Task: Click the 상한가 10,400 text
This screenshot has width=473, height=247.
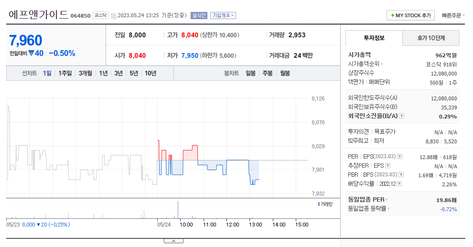Action: 220,35
